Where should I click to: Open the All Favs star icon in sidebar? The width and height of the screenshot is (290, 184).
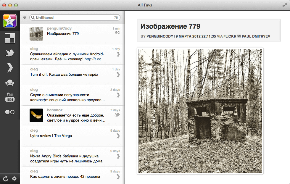click(x=9, y=21)
